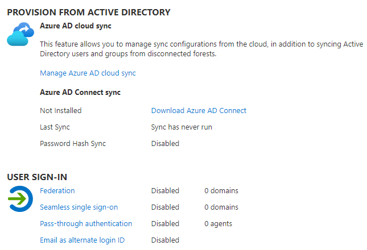Open Manage Azure AD cloud sync link

click(x=88, y=73)
